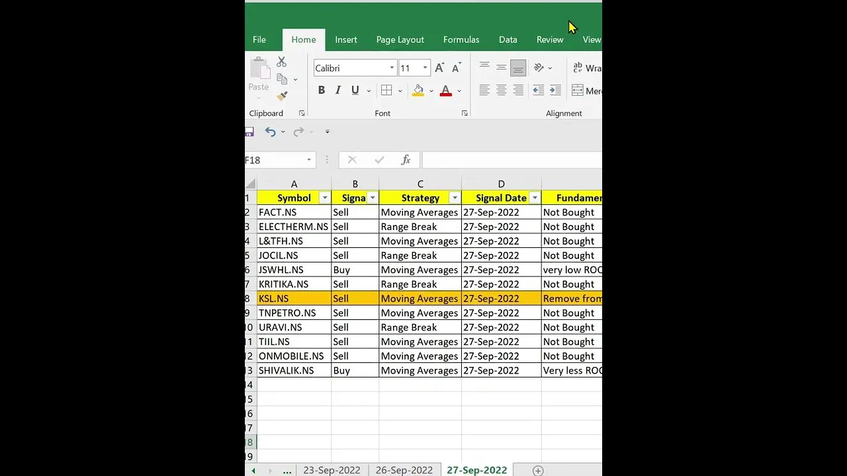The image size is (847, 476).
Task: Switch to the Review tab
Action: coord(550,40)
